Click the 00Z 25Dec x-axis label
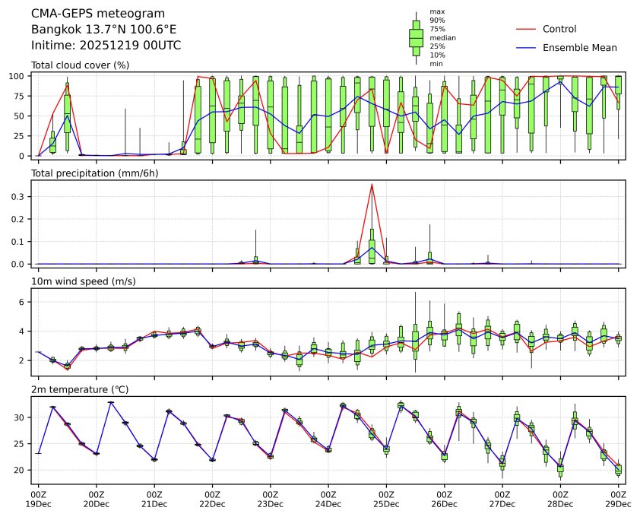This screenshot has height=517, width=640. pyautogui.click(x=386, y=499)
